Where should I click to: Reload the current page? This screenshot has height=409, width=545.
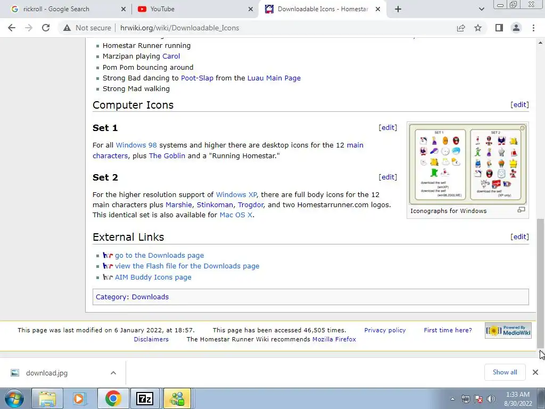click(46, 28)
